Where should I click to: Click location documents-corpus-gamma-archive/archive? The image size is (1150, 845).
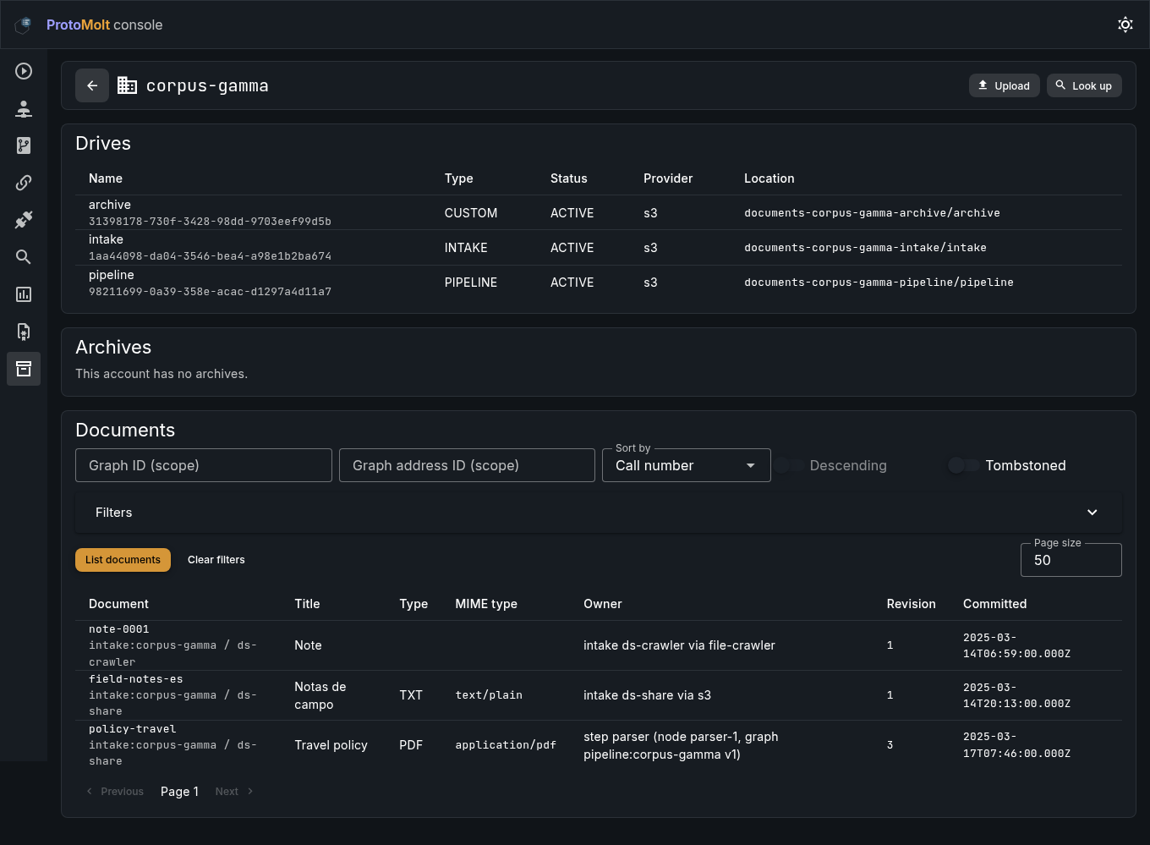[x=872, y=213]
